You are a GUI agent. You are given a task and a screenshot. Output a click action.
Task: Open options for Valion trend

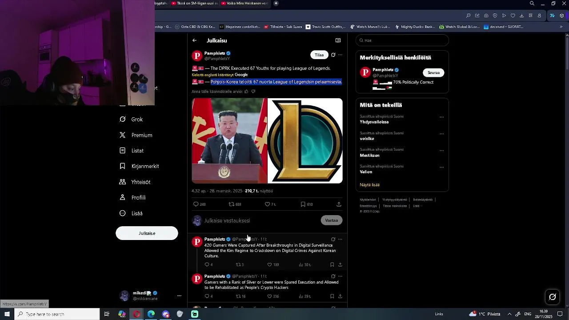[x=441, y=168]
